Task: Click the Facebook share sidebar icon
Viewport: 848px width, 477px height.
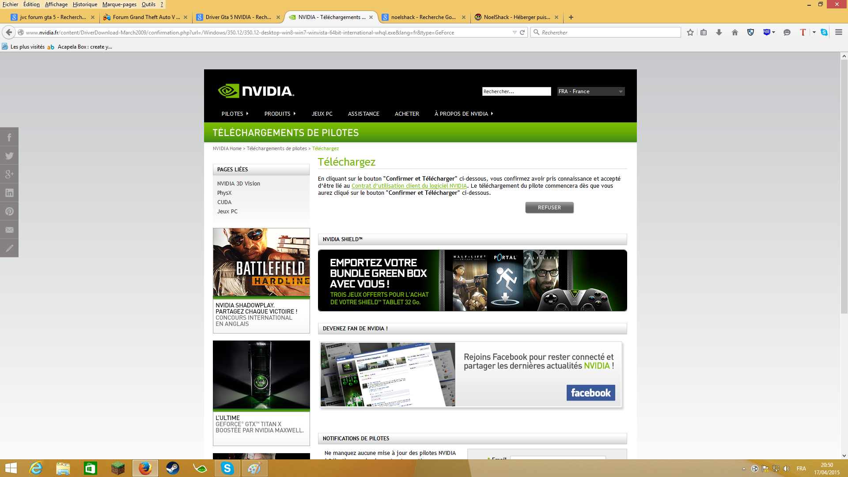Action: 9,137
